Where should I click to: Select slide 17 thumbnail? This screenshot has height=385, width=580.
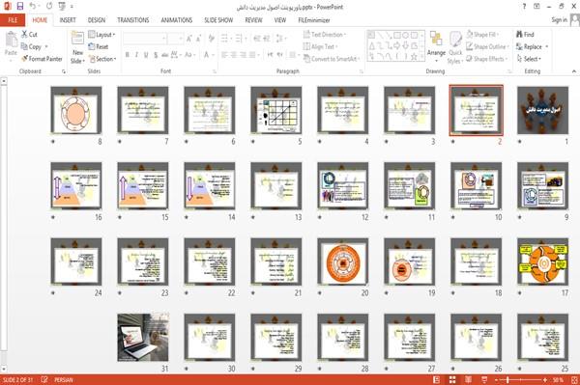pos(542,261)
